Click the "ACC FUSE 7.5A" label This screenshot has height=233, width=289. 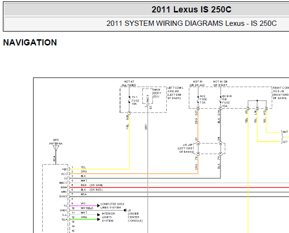203,100
